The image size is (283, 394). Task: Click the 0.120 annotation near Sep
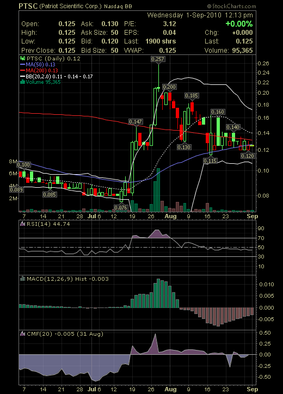248,156
